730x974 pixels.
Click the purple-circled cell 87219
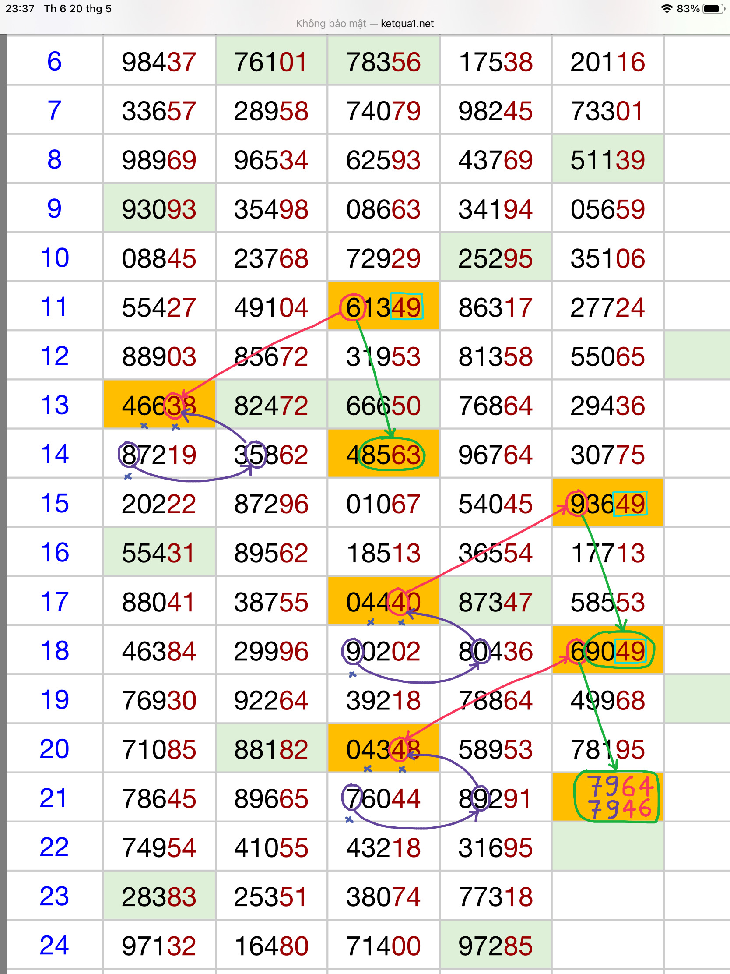point(159,455)
